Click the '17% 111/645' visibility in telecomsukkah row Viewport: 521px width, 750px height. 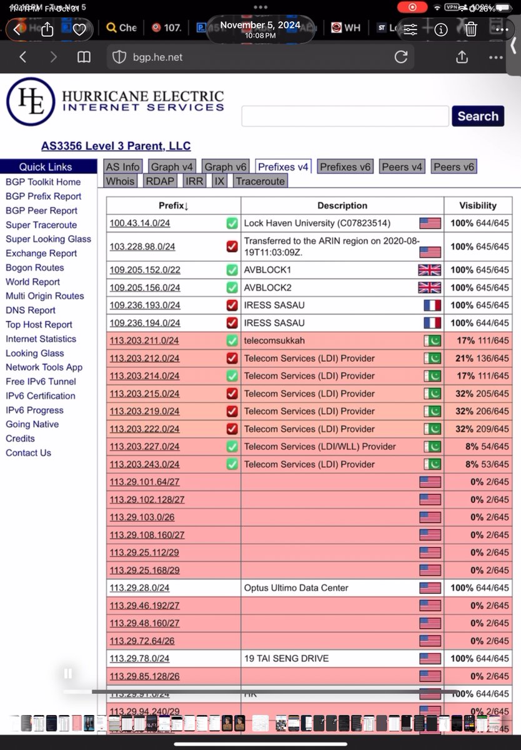(x=483, y=341)
